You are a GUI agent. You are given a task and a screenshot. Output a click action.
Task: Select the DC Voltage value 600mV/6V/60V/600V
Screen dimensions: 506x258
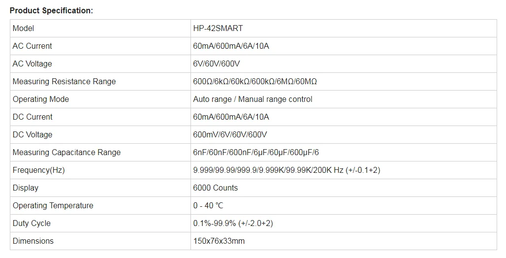point(230,134)
